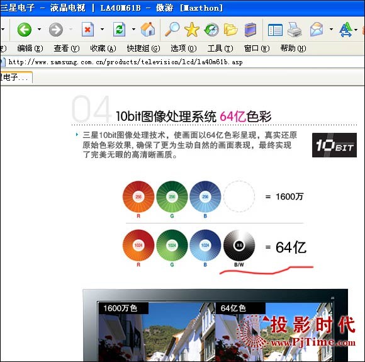Click the black B/W color wheel
The height and width of the screenshot is (362, 365).
pyautogui.click(x=239, y=246)
